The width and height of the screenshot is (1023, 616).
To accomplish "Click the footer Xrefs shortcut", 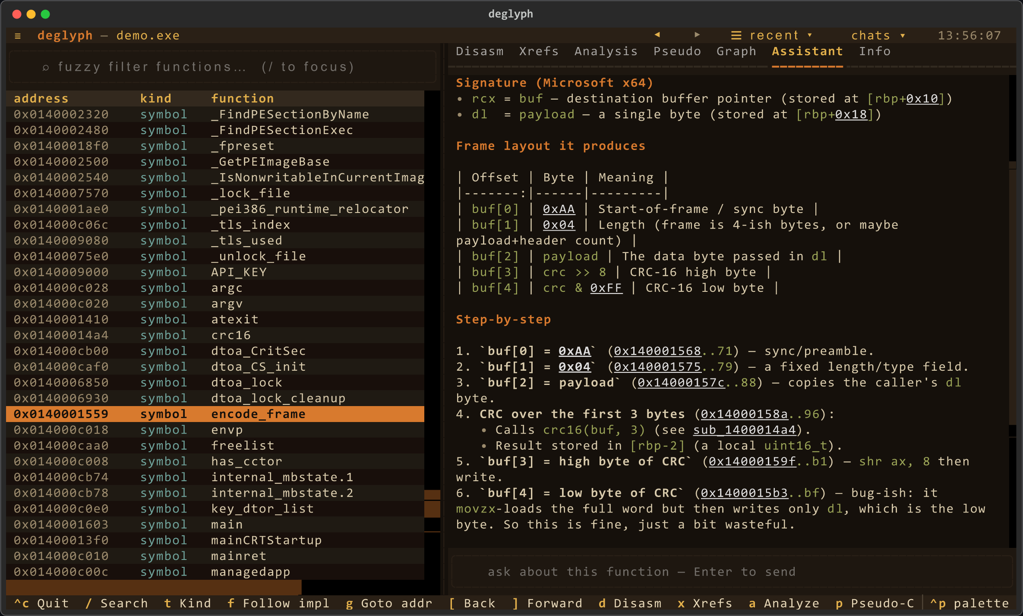I will click(x=704, y=603).
